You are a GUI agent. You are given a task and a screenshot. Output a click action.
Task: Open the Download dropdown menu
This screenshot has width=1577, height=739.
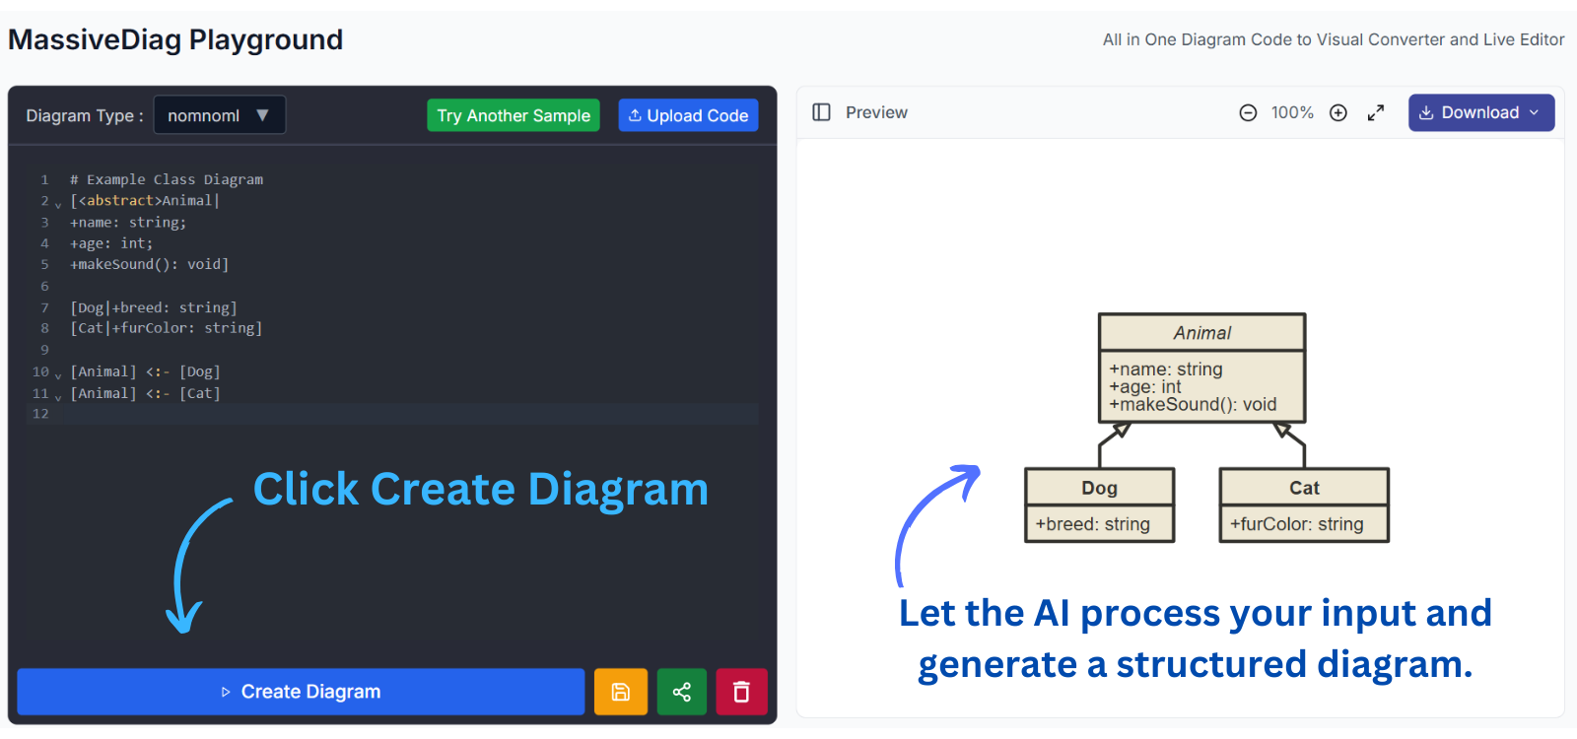click(1481, 112)
